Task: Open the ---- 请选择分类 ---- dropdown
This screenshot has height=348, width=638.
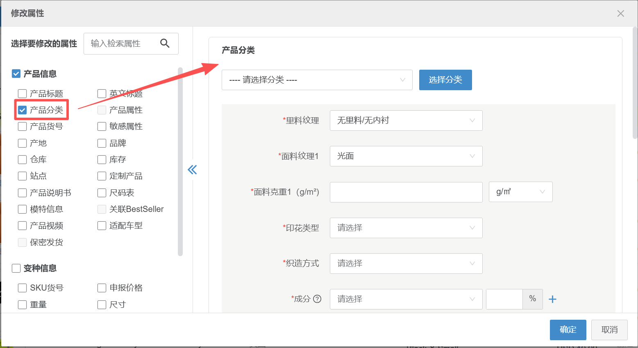Action: click(317, 80)
